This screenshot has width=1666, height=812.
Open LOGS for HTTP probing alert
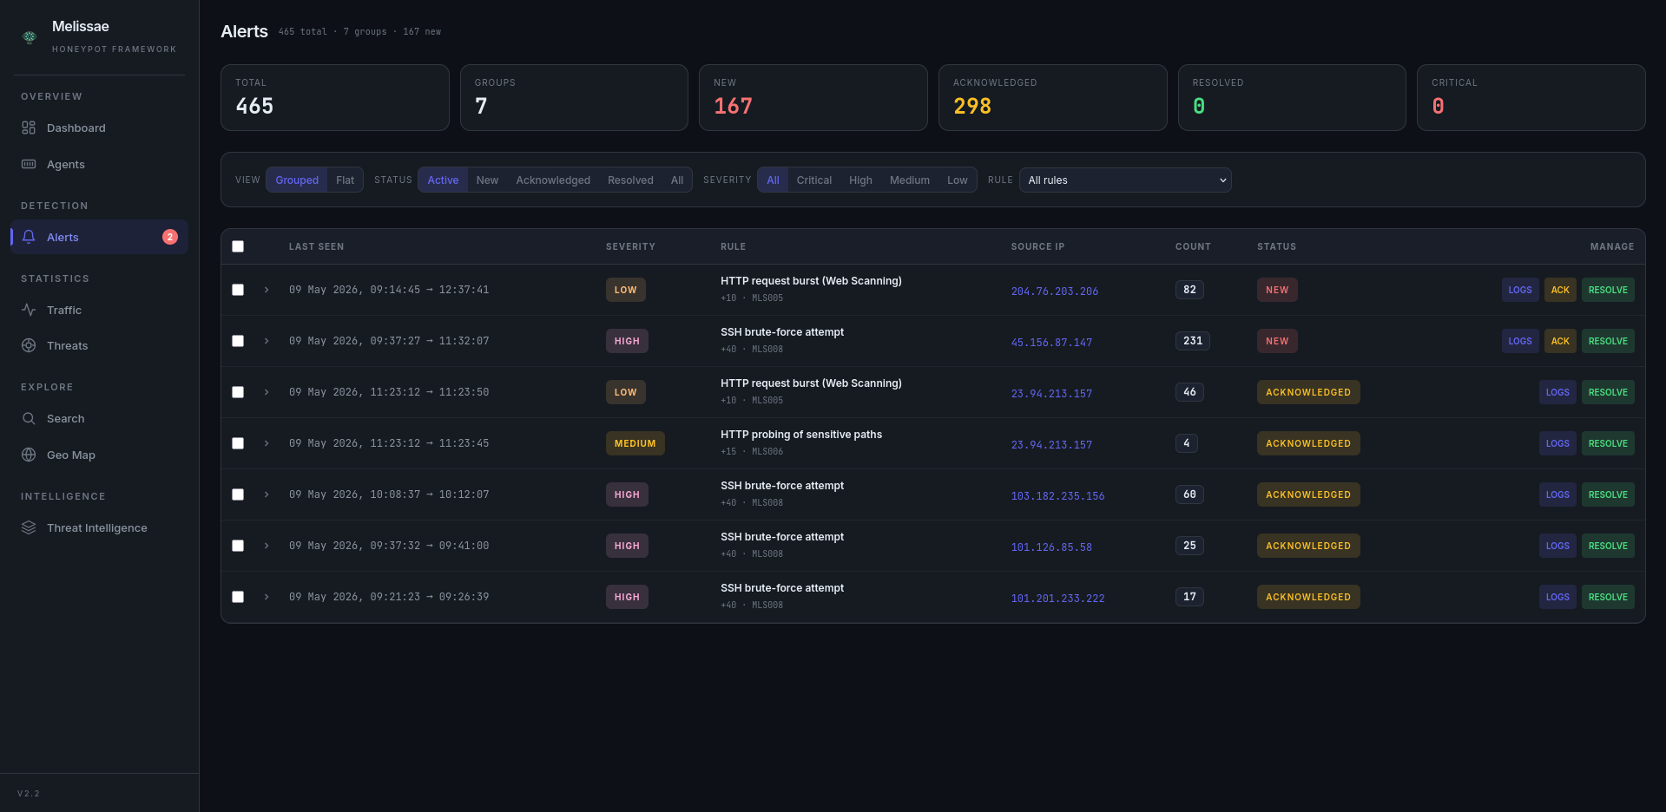[1557, 443]
